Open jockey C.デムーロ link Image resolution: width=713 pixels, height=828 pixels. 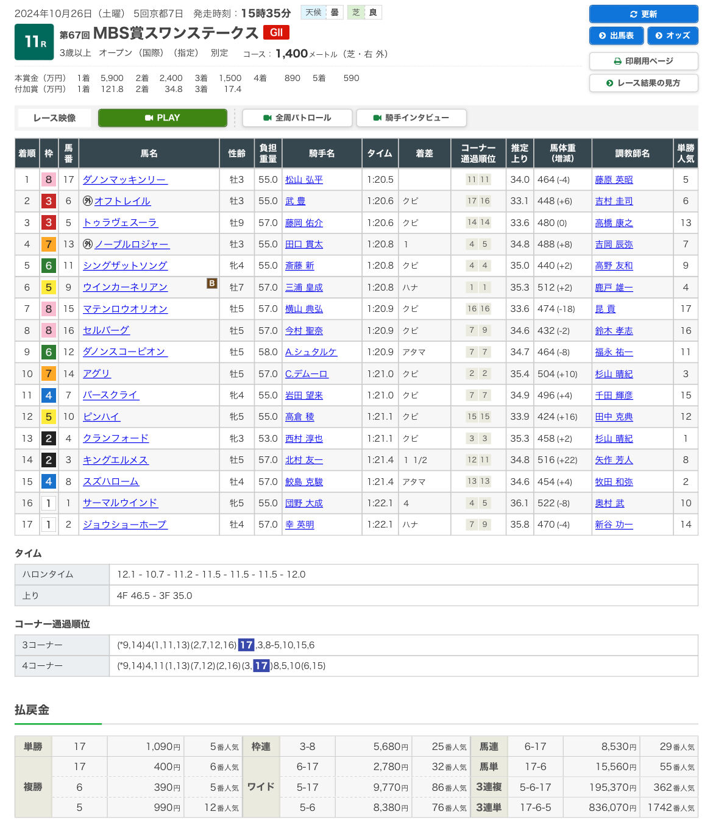point(307,374)
